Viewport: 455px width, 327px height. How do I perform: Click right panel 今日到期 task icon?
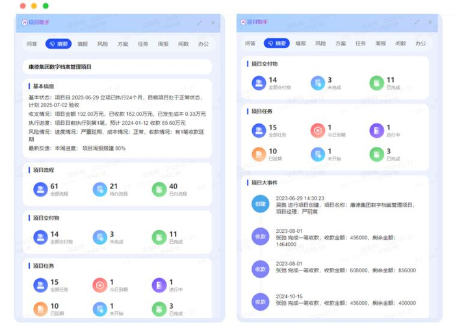(x=318, y=131)
